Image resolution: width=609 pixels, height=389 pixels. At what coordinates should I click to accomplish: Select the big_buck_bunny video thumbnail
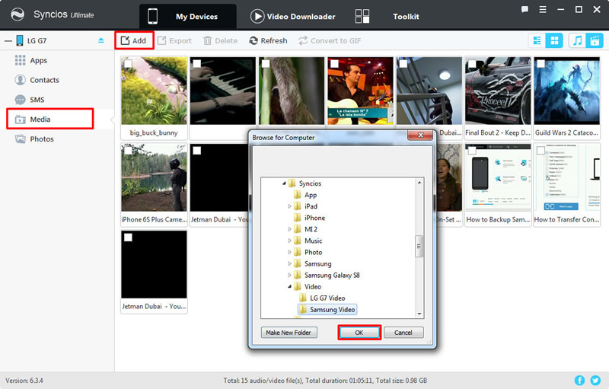[x=155, y=91]
